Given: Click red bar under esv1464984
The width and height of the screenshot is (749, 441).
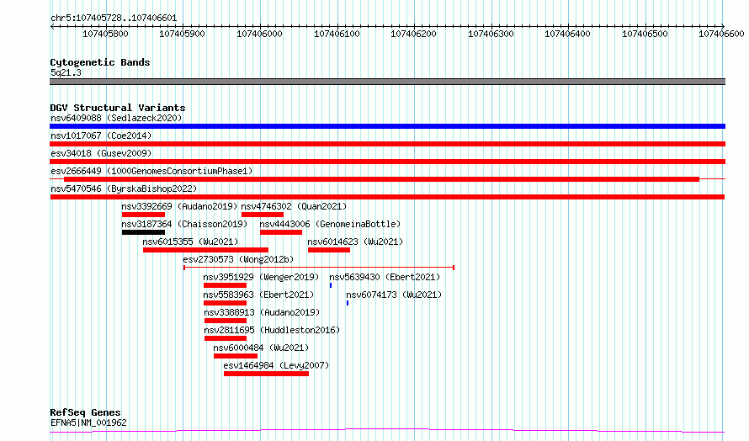Looking at the screenshot, I should [266, 374].
